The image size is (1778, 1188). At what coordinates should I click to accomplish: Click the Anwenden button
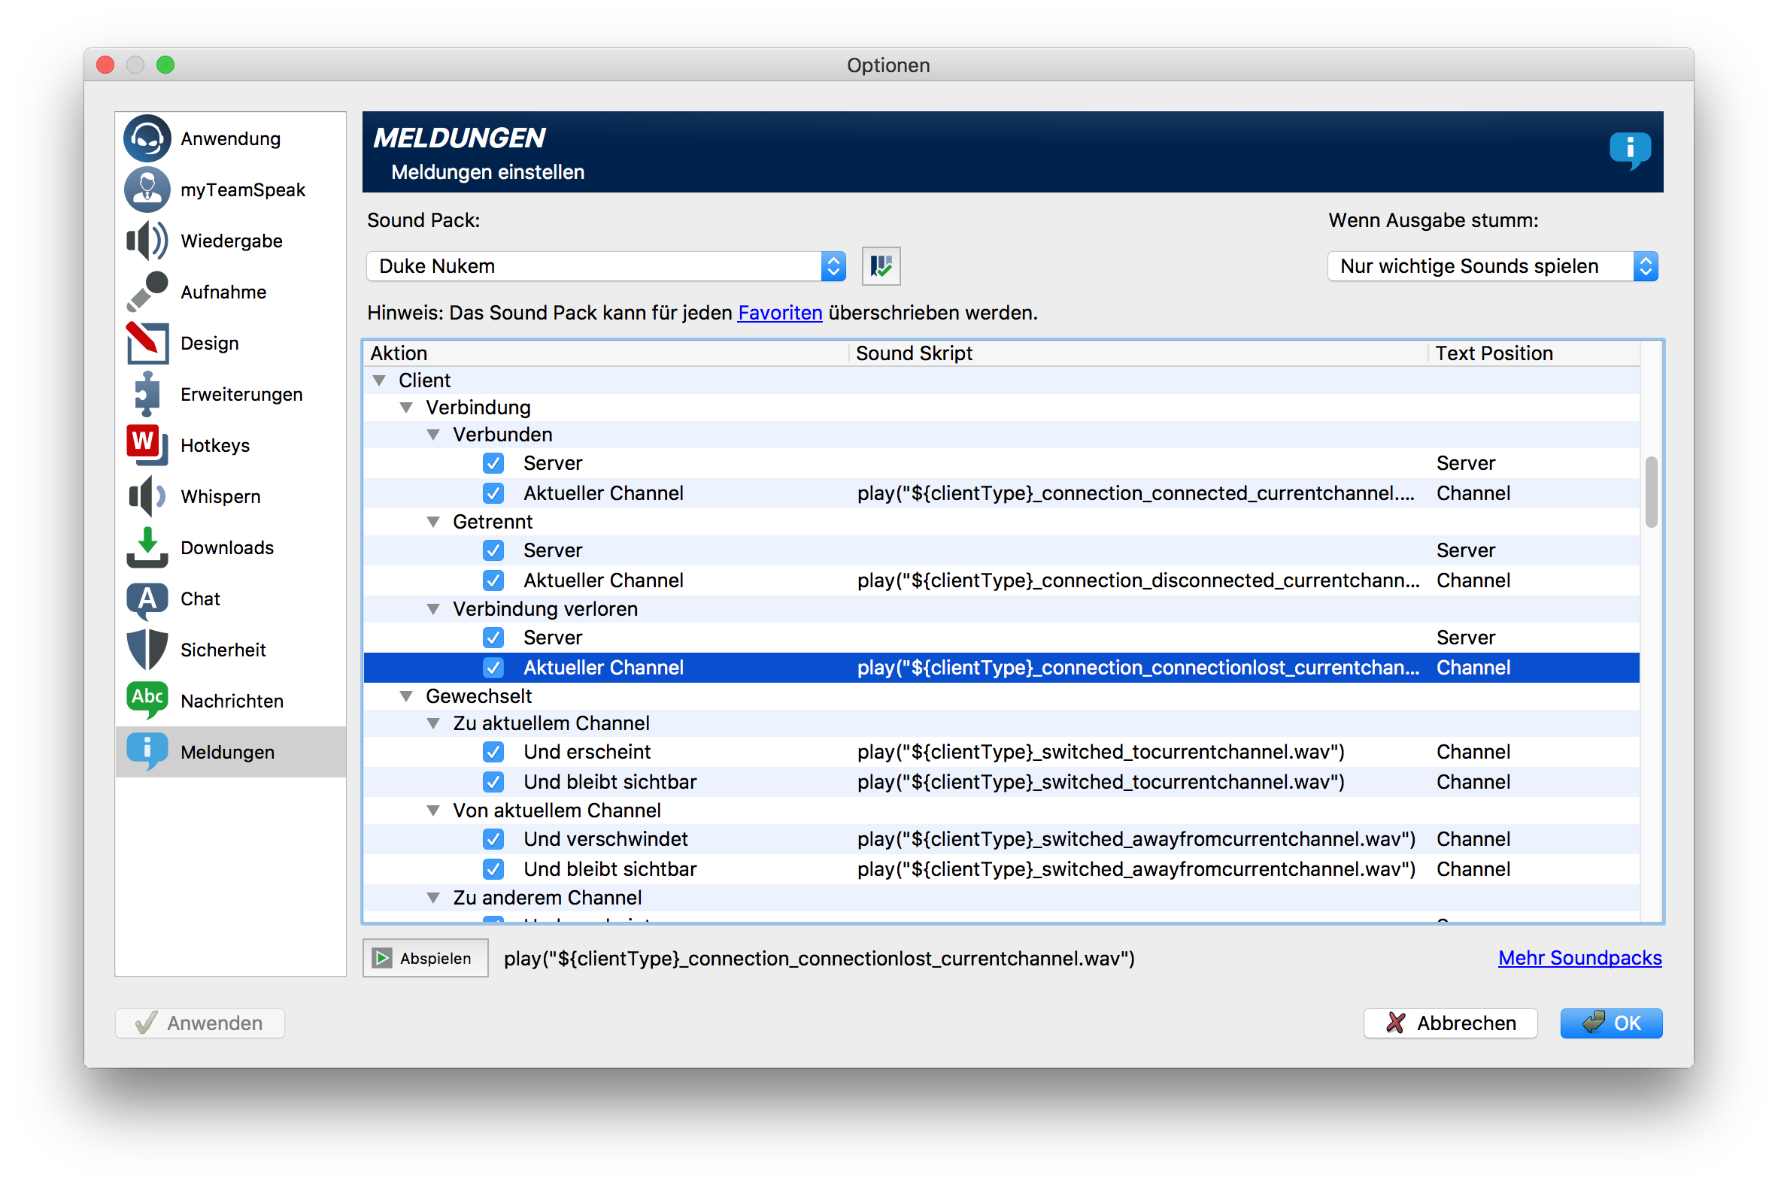(x=200, y=1023)
